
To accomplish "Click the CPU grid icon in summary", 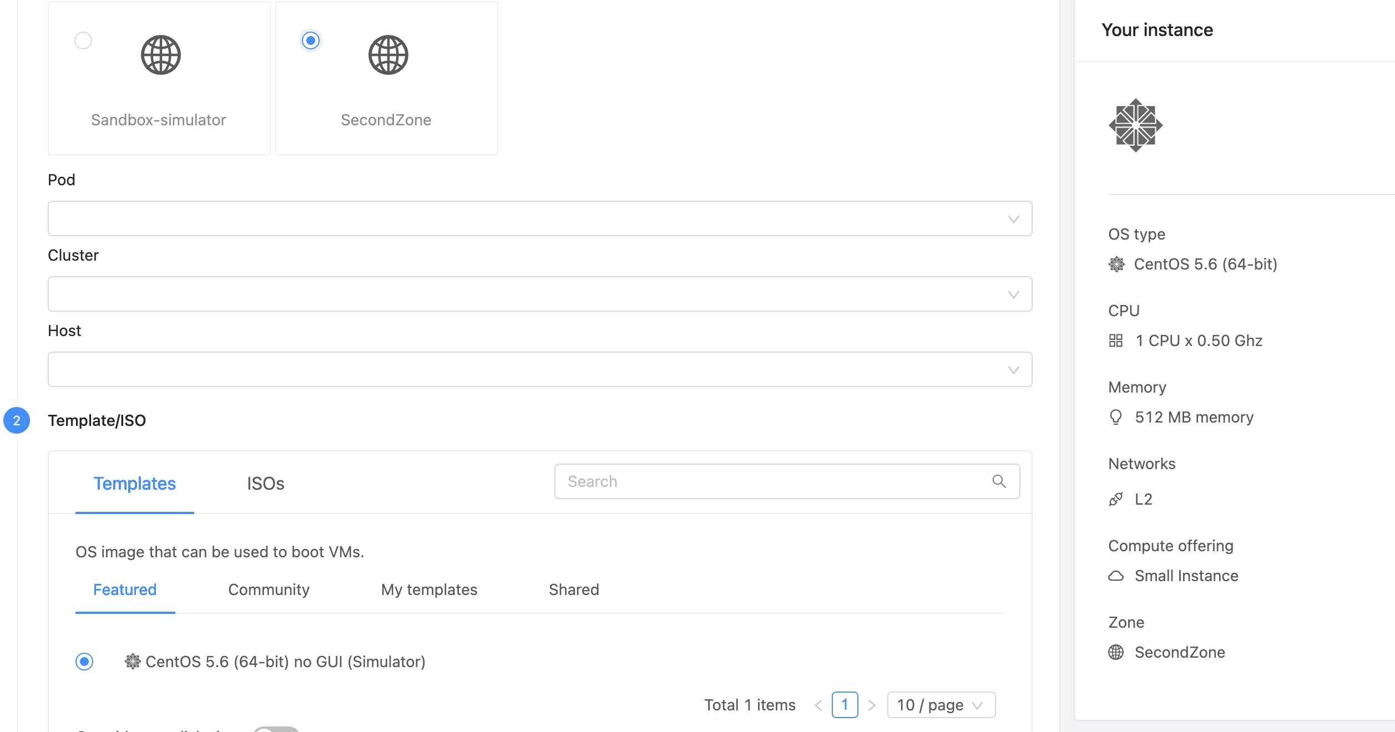I will point(1116,340).
